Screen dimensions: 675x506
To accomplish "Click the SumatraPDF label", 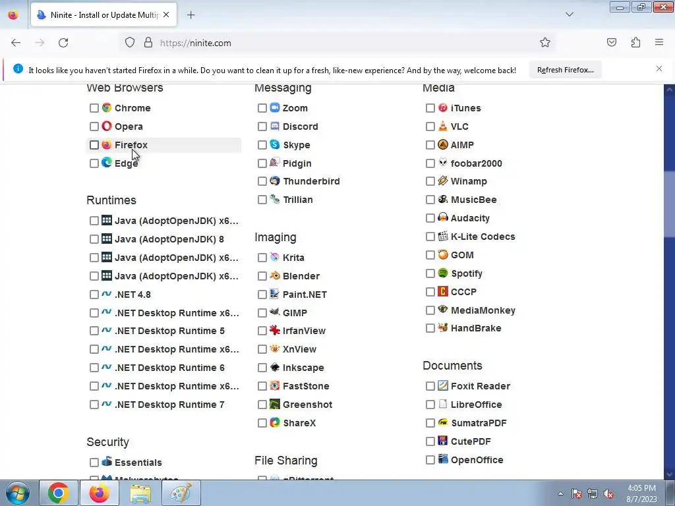I will coord(479,423).
